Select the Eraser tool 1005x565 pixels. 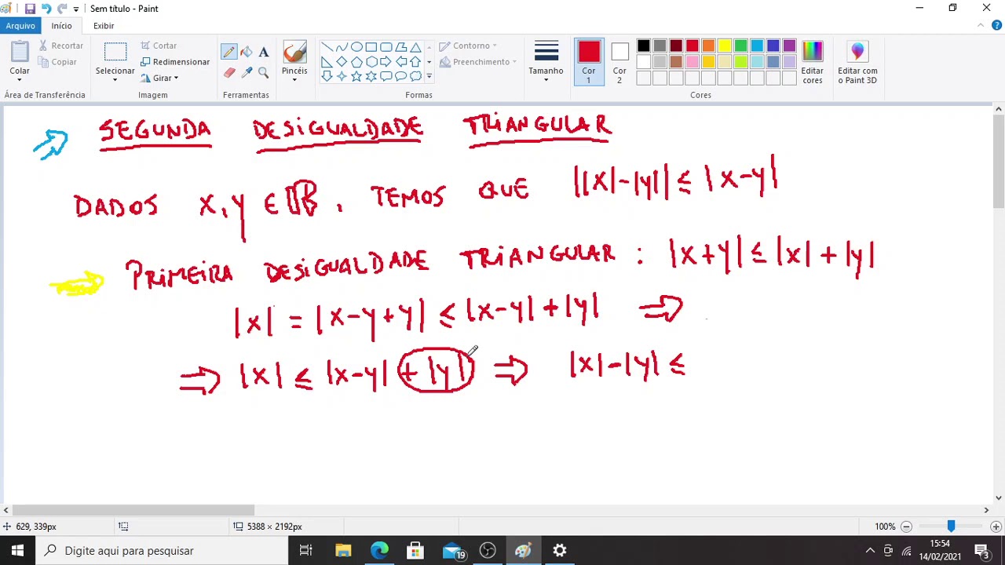[x=228, y=73]
